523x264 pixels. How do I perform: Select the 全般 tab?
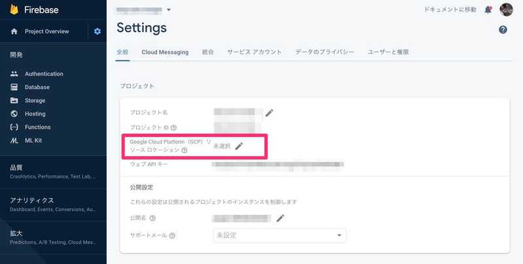pyautogui.click(x=122, y=52)
